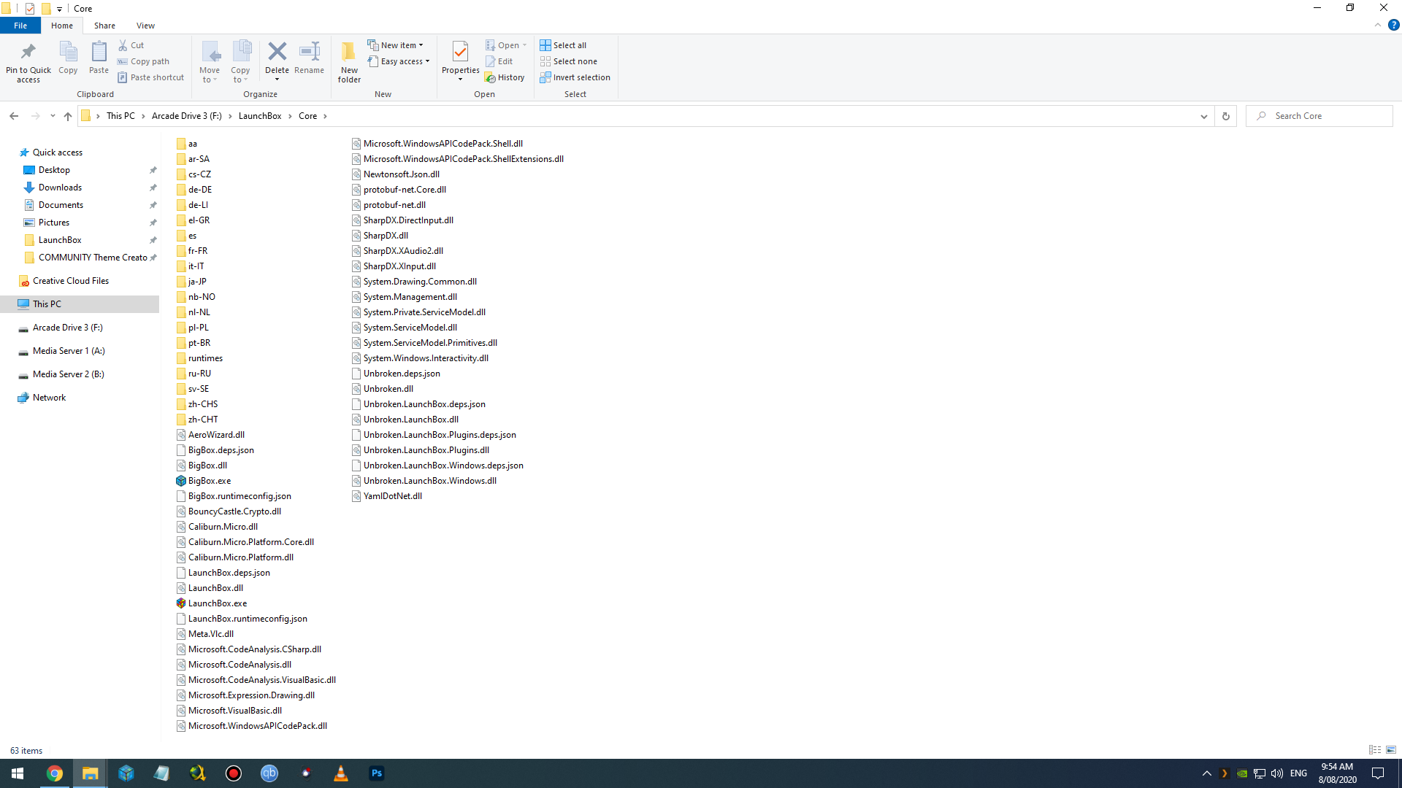Select Creative Cloud Files in the sidebar
The width and height of the screenshot is (1402, 788).
click(70, 281)
